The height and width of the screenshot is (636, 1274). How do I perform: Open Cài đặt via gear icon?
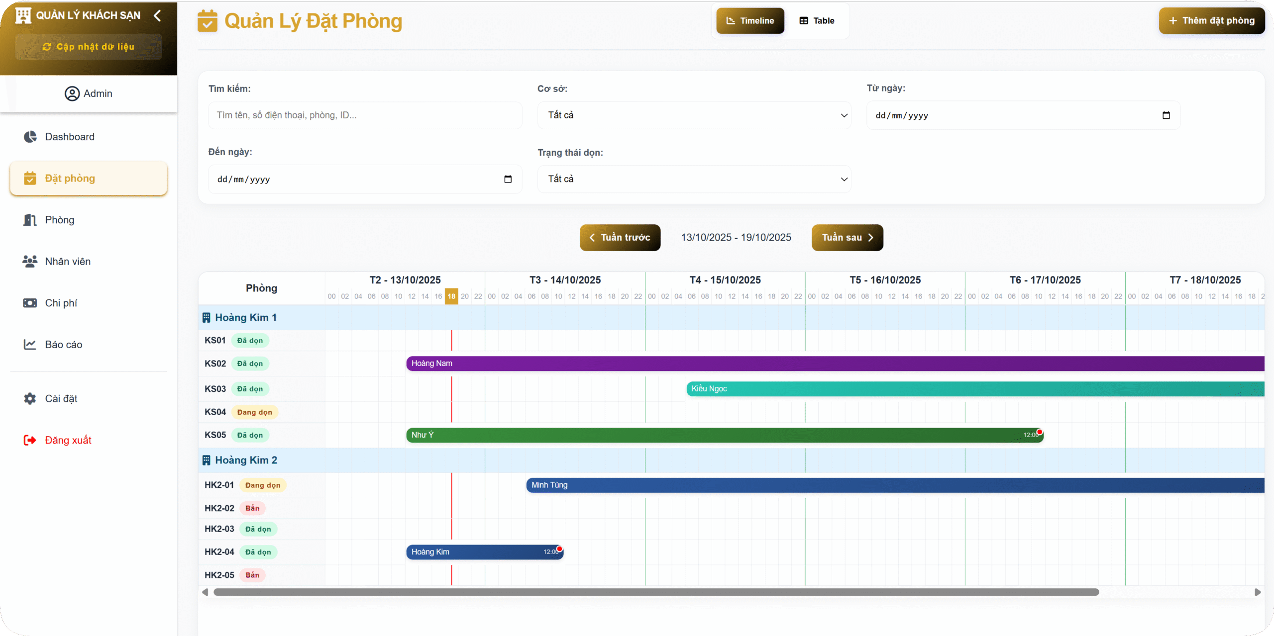(30, 398)
